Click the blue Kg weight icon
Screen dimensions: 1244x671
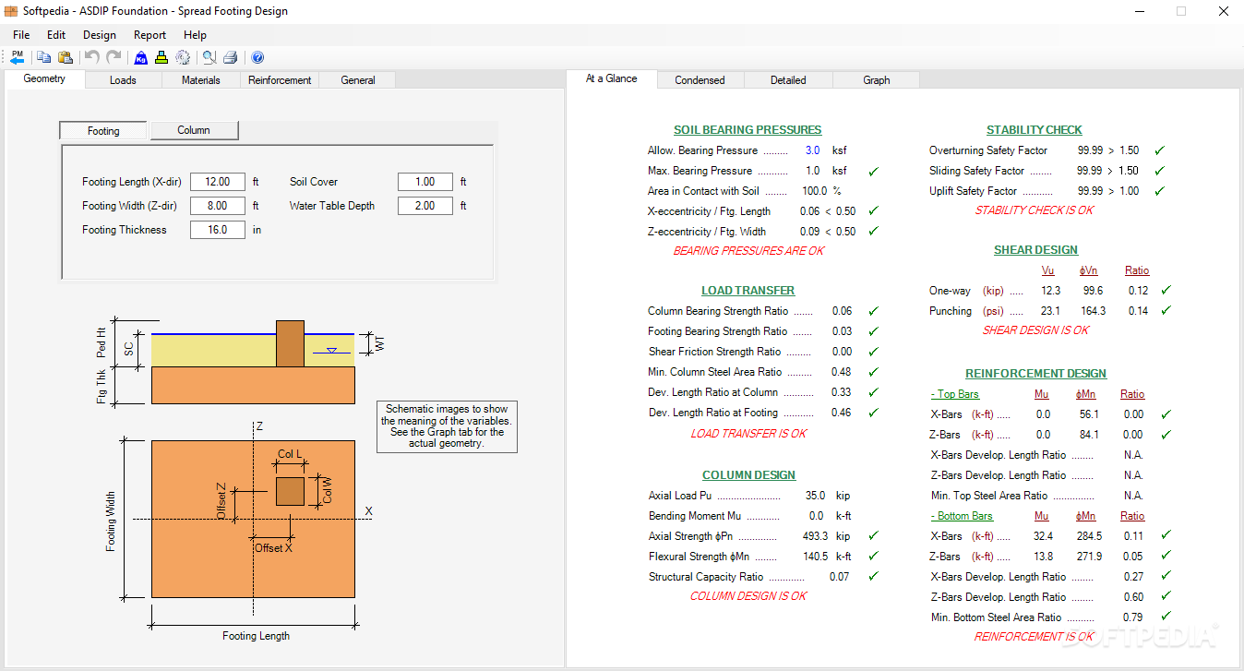[x=141, y=57]
